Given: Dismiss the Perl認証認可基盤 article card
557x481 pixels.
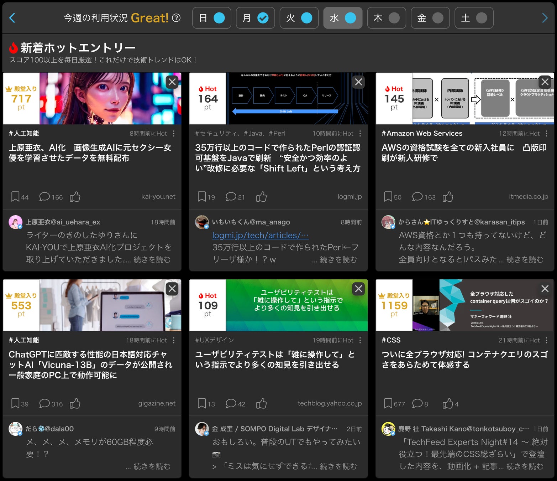Looking at the screenshot, I should coord(359,82).
